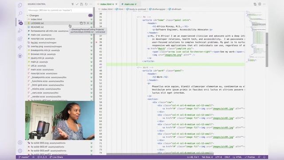Click the CRLF end-of-line indicator
The height and width of the screenshot is (160, 284).
coord(227,157)
